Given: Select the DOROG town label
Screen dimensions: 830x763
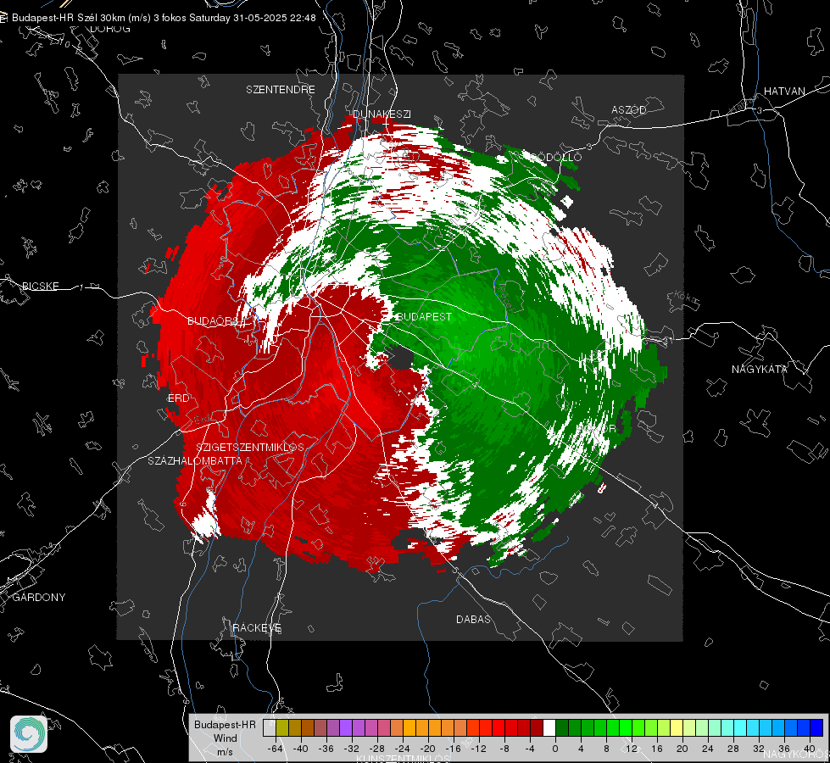Looking at the screenshot, I should (x=110, y=29).
